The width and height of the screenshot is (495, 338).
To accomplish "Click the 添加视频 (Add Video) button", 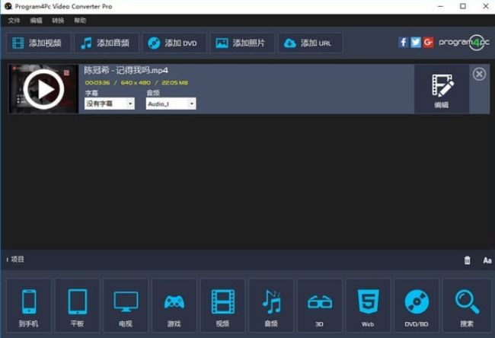I will (x=39, y=43).
